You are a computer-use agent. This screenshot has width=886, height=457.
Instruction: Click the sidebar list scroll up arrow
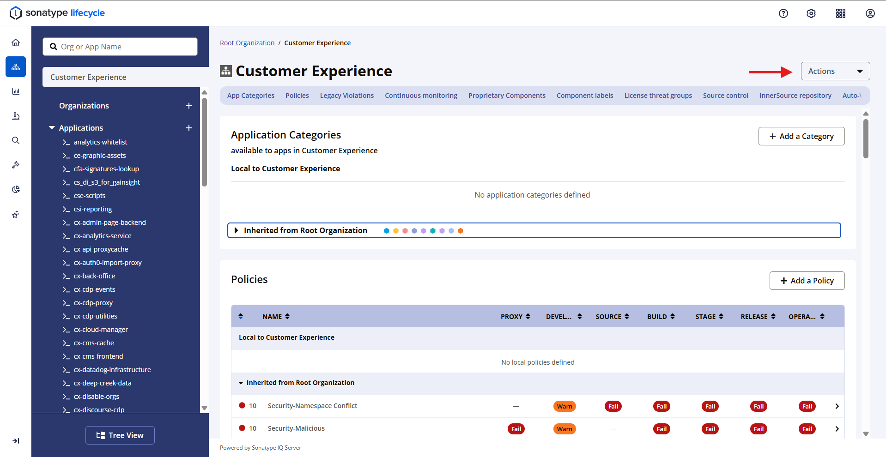204,92
